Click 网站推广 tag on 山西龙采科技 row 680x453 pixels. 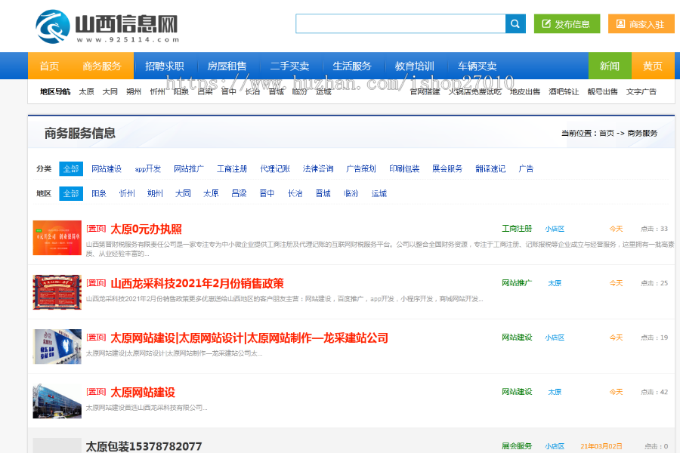pyautogui.click(x=517, y=283)
